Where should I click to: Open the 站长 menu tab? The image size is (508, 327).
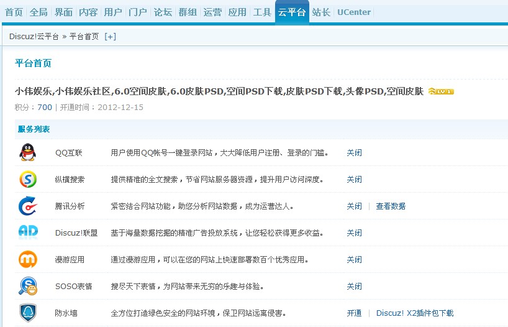tap(321, 12)
